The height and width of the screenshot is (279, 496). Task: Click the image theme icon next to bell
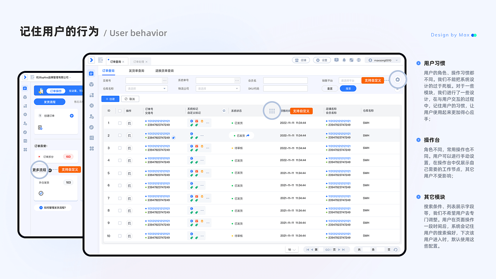click(x=351, y=60)
